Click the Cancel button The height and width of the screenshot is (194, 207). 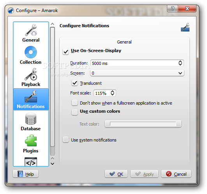click(x=176, y=174)
